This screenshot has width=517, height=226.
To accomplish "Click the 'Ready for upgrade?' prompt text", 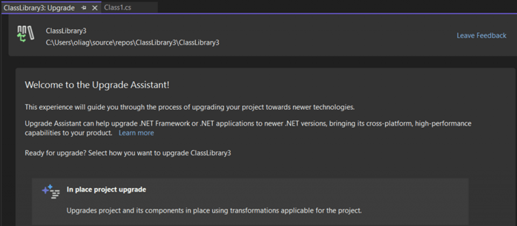I will [128, 153].
